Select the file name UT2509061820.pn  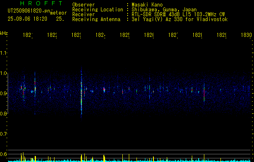pyautogui.click(x=29, y=11)
